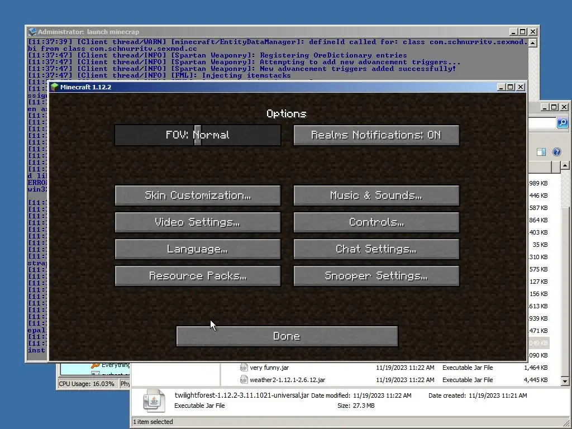
Task: Click Done to leave Options
Action: point(287,336)
